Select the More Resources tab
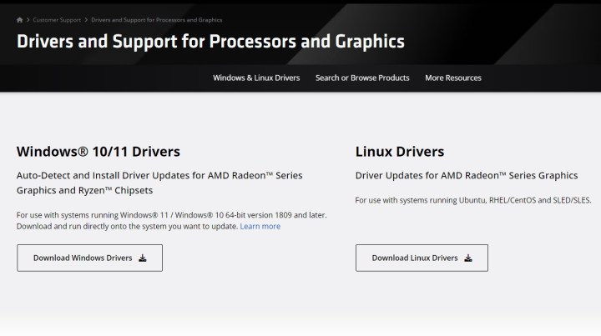601x336 pixels. 453,78
